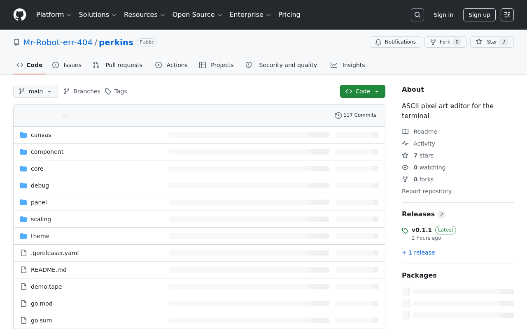Open the perkins repository name link

coord(116,42)
